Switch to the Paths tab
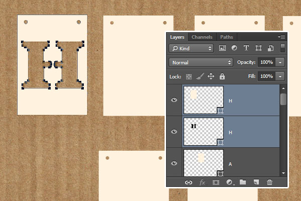The height and width of the screenshot is (201, 301). 227,37
